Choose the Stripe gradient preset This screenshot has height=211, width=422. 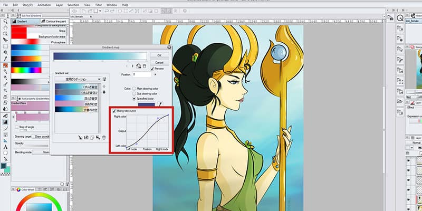pos(39,31)
